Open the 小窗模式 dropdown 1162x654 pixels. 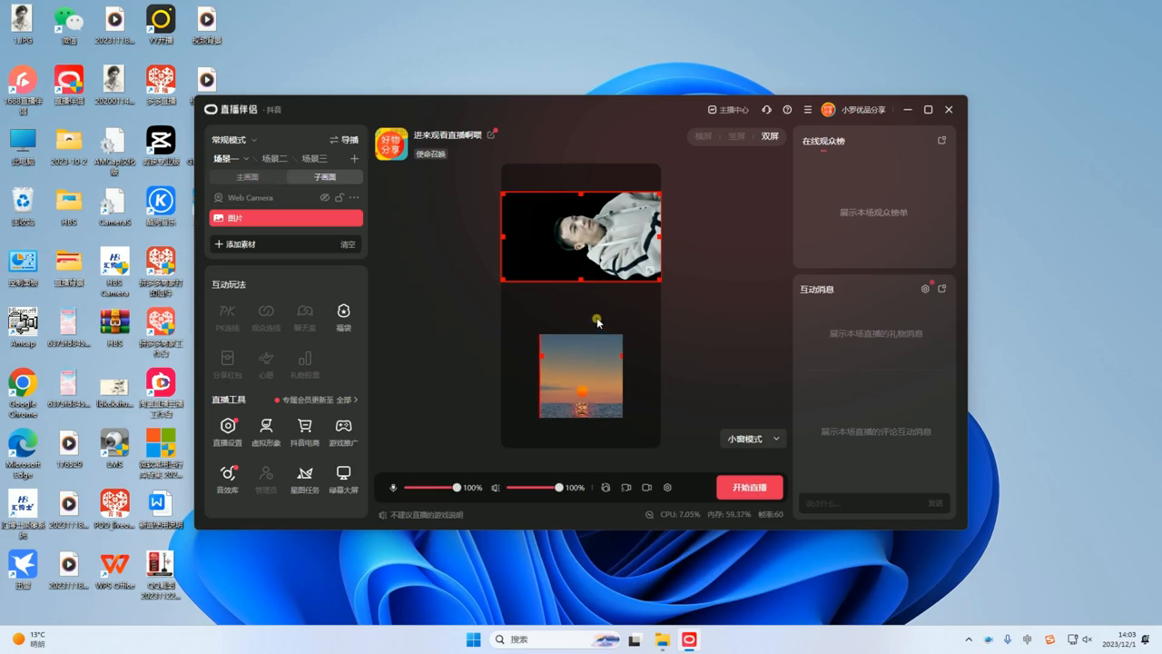click(x=753, y=439)
